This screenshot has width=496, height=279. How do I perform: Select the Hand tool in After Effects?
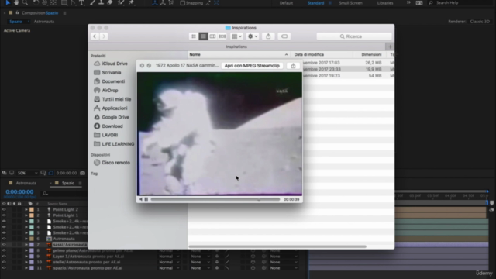coord(16,2)
